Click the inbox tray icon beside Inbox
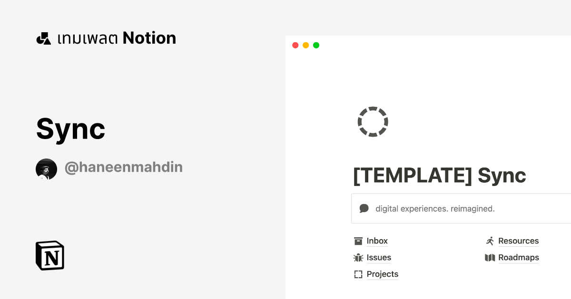The width and height of the screenshot is (571, 299). [358, 241]
